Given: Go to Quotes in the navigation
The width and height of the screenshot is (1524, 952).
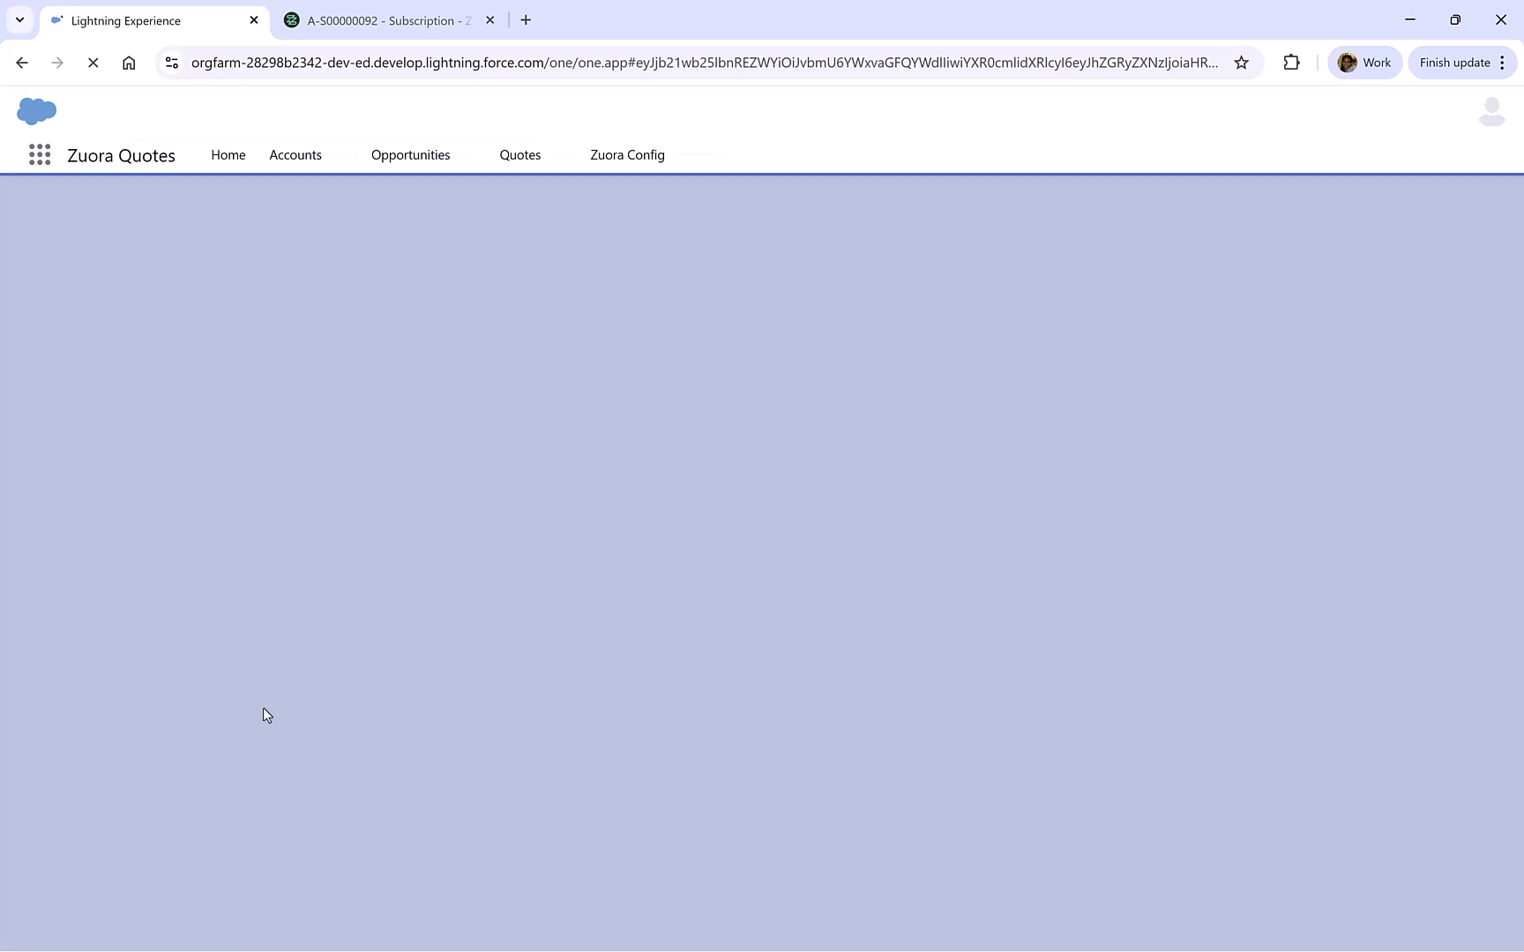Looking at the screenshot, I should (519, 154).
